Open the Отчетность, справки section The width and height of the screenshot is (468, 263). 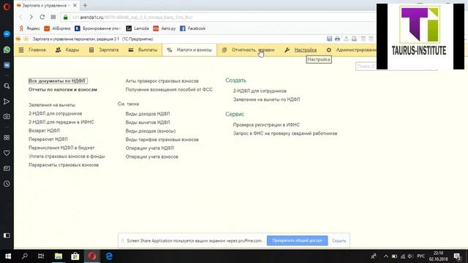point(249,50)
